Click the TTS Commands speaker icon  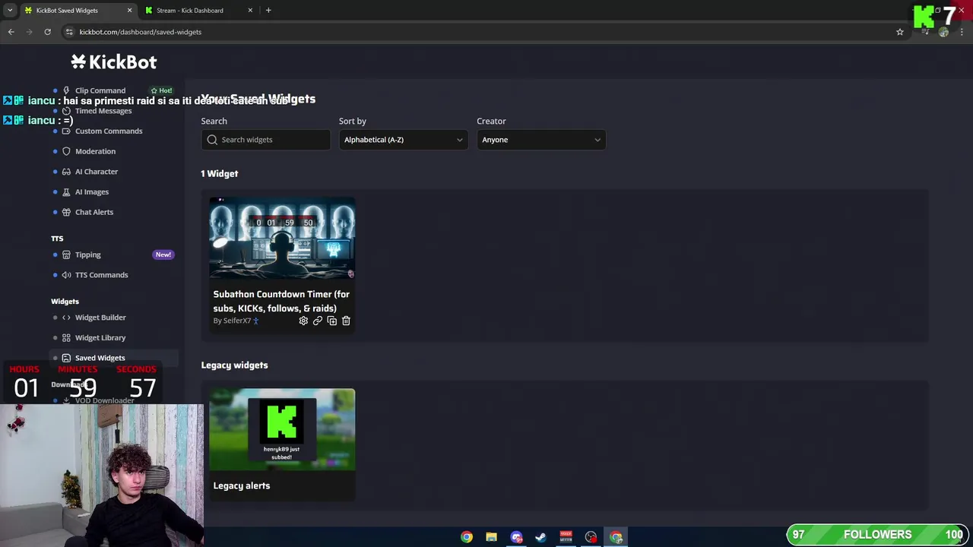66,275
